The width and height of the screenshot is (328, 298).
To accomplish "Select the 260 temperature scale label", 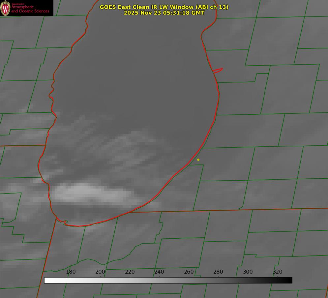I will point(189,272).
